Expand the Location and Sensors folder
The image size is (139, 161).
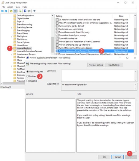pyautogui.click(x=12, y=54)
